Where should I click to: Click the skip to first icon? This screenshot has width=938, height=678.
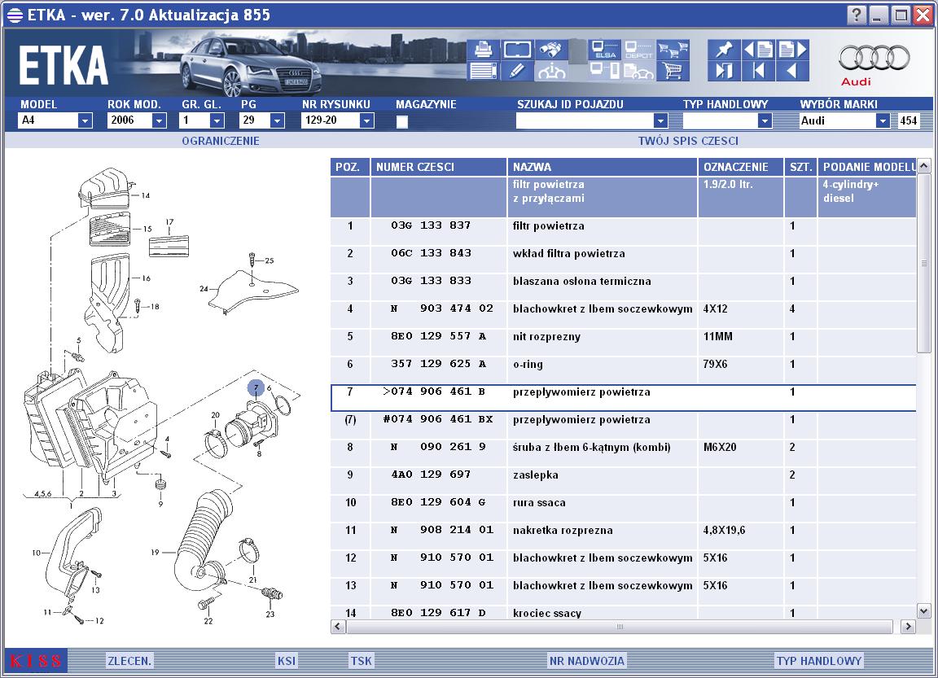pos(758,71)
